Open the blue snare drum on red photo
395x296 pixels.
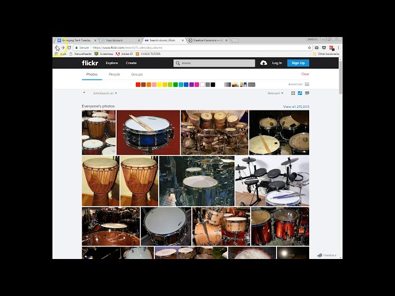[x=148, y=133]
